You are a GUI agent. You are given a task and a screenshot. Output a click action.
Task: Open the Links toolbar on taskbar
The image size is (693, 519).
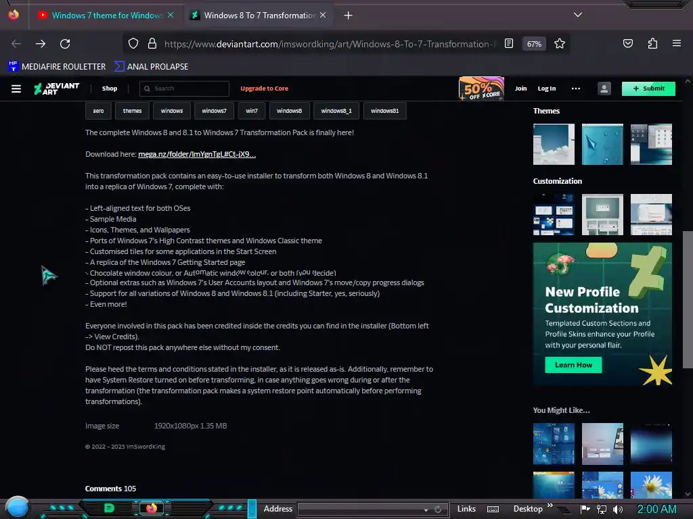coord(466,509)
